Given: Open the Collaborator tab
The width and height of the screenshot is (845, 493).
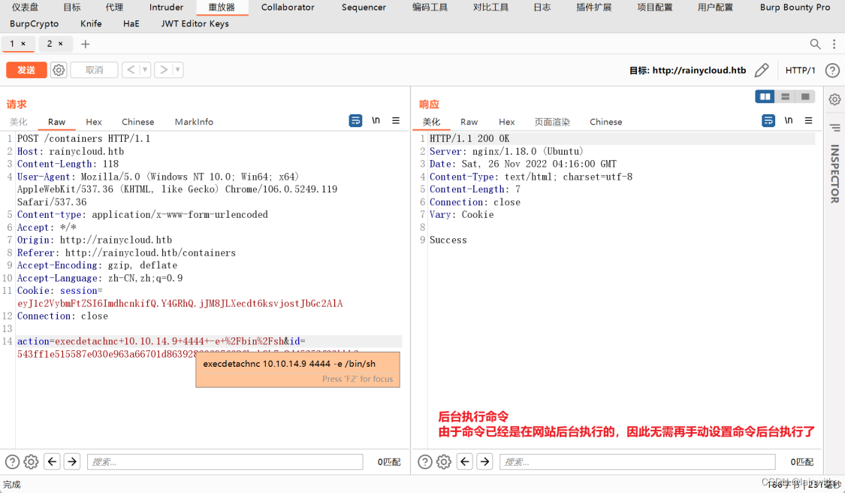Looking at the screenshot, I should click(288, 8).
